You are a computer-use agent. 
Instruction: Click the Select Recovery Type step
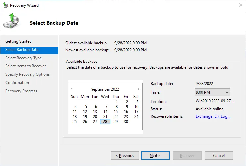tap(24, 58)
